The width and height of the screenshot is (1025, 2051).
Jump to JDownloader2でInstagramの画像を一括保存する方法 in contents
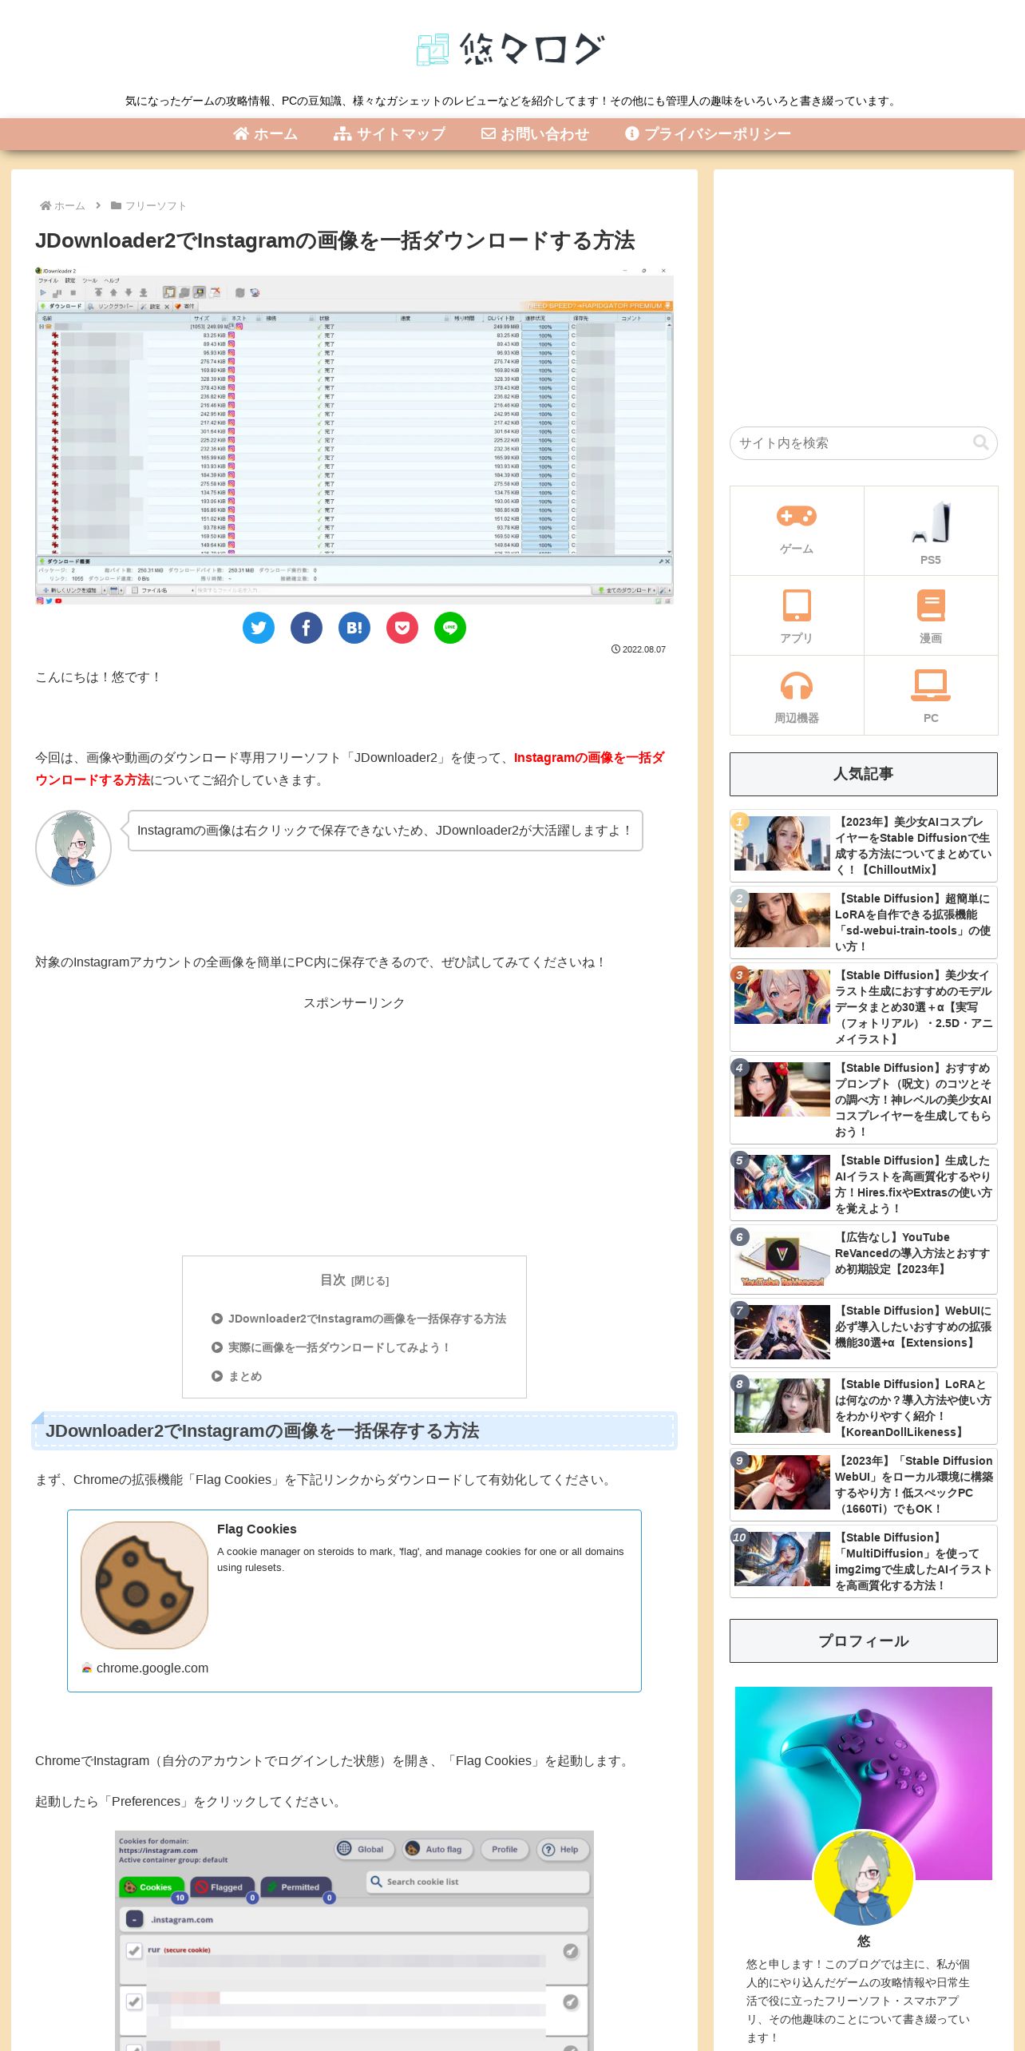367,1319
